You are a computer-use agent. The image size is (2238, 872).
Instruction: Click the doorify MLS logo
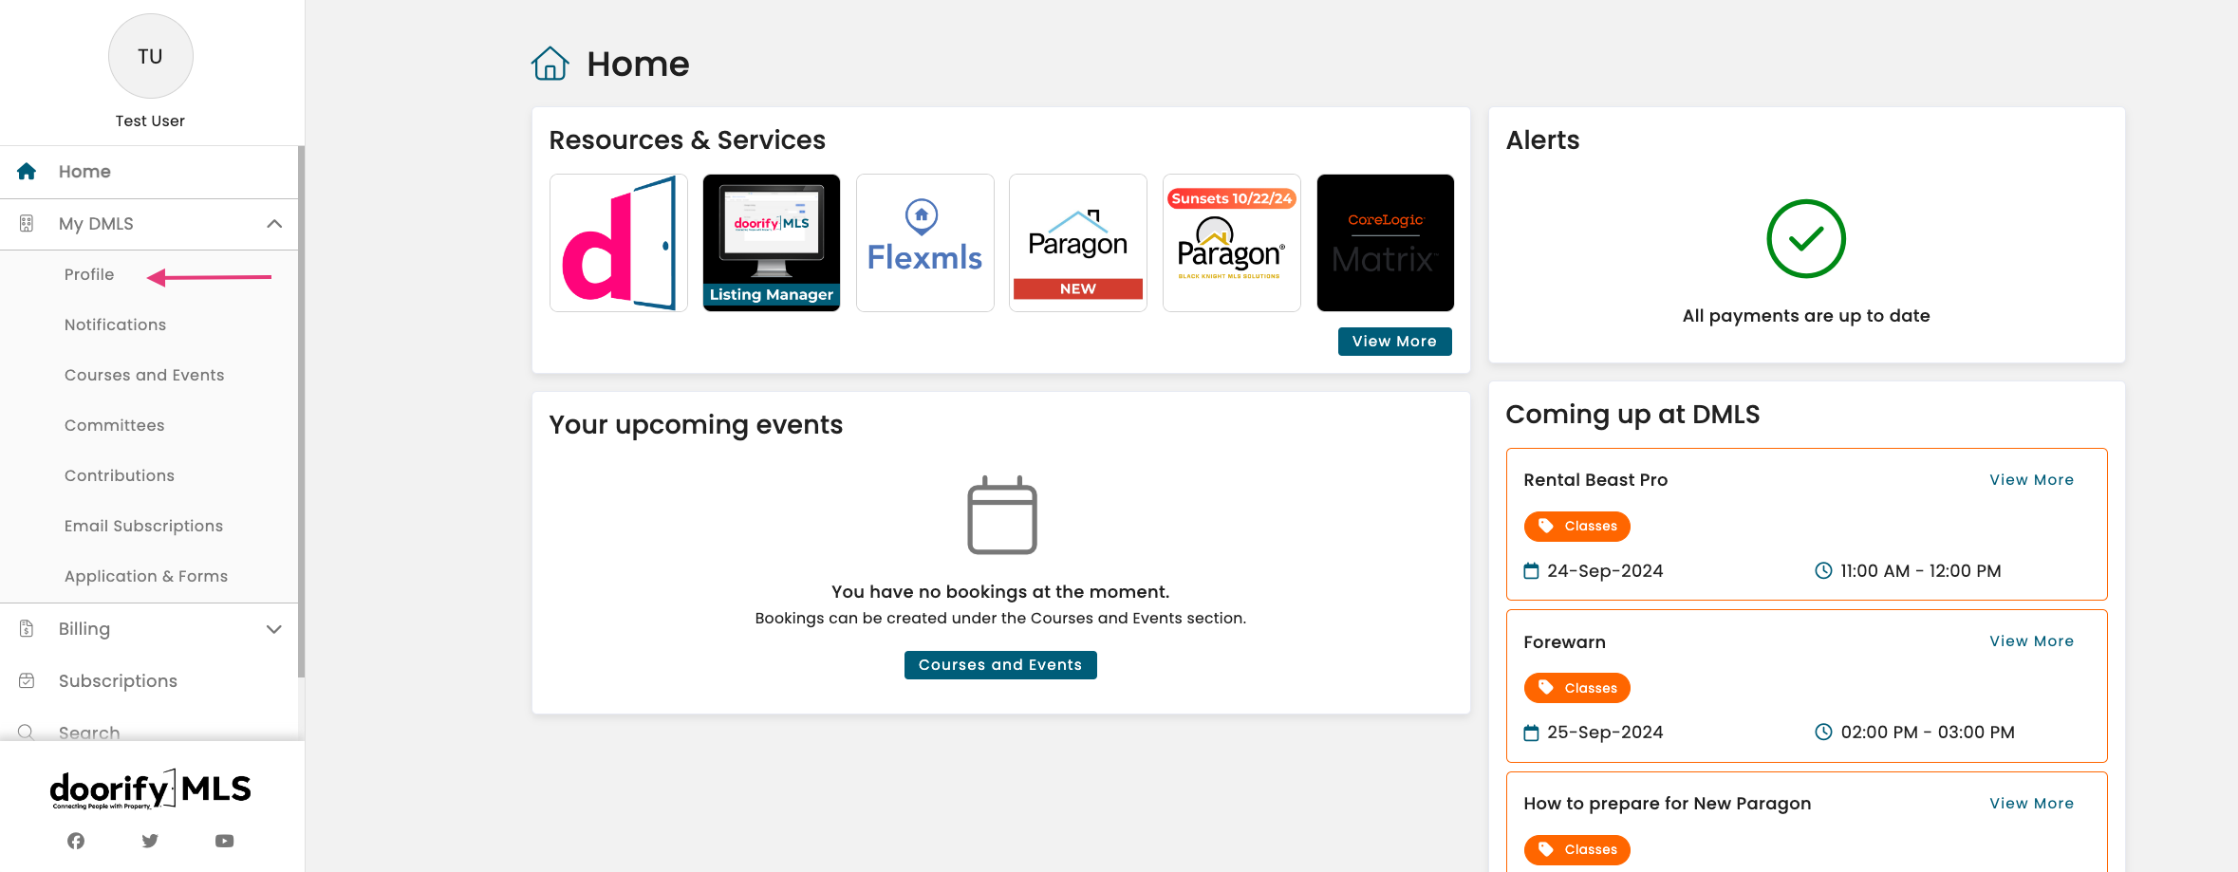(150, 789)
